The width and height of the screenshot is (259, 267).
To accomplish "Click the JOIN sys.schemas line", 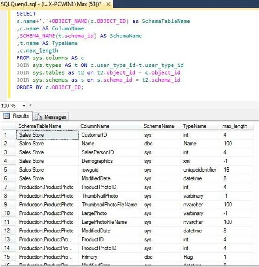I will pyautogui.click(x=98, y=80).
